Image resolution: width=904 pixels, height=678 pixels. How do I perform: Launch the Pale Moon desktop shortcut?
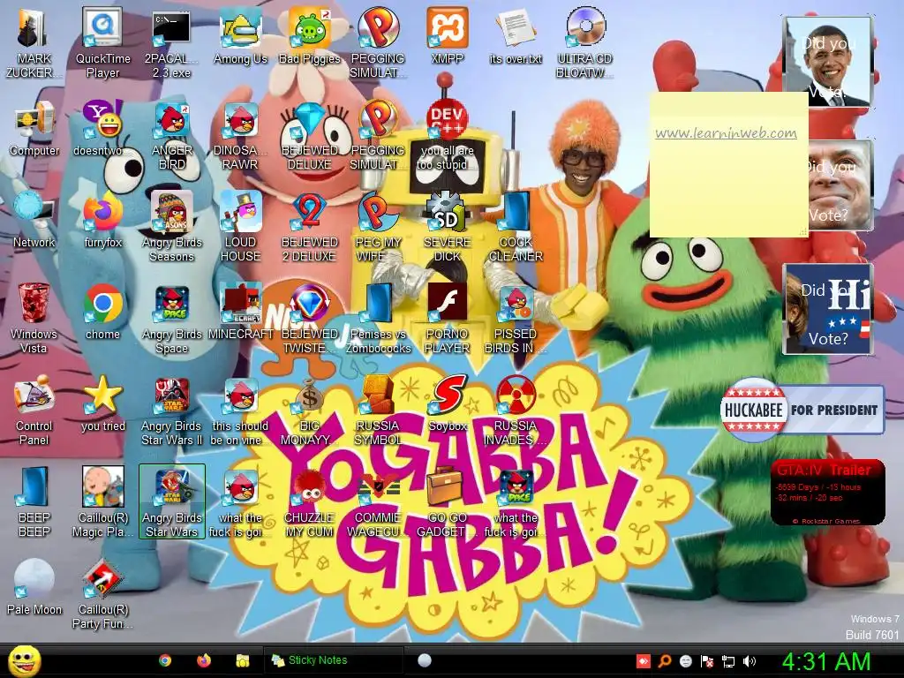click(34, 587)
